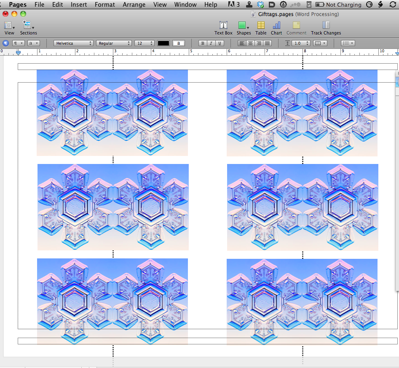399x368 pixels.
Task: Click the black text color swatch
Action: click(x=163, y=43)
